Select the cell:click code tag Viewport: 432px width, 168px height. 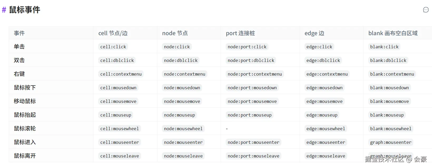click(113, 47)
